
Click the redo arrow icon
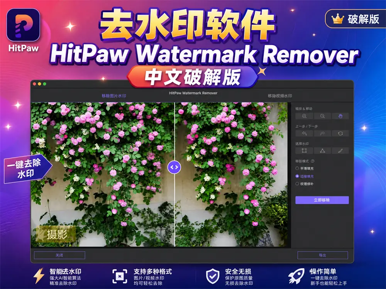click(x=322, y=133)
